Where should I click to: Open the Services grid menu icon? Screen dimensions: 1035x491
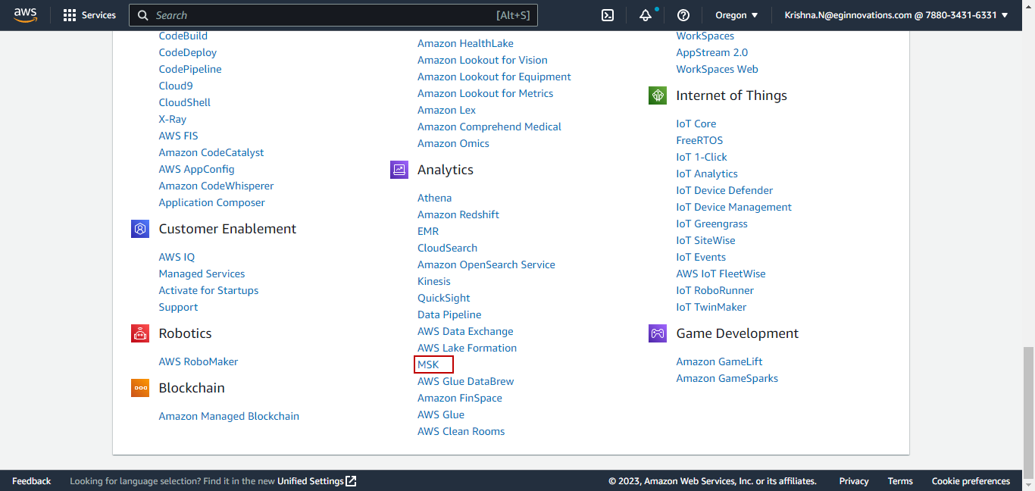70,15
